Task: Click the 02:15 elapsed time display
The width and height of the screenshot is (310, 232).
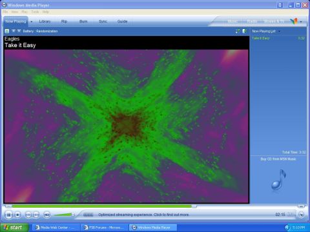Action: pyautogui.click(x=280, y=215)
